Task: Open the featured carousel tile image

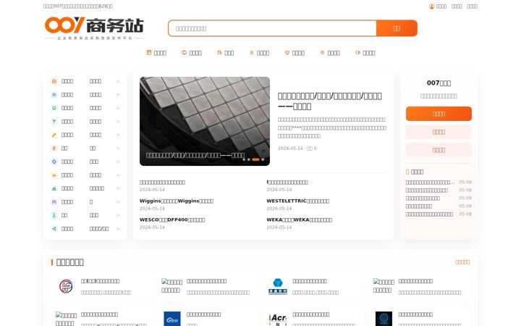Action: point(205,121)
